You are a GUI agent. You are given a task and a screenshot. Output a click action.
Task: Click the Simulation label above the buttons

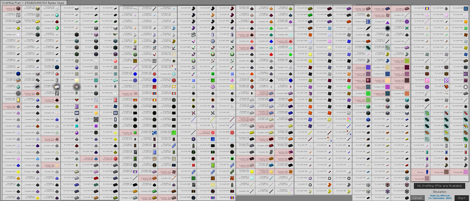point(439,192)
